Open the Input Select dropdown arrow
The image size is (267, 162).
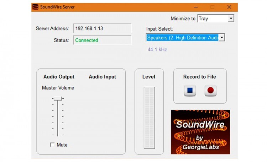222,38
